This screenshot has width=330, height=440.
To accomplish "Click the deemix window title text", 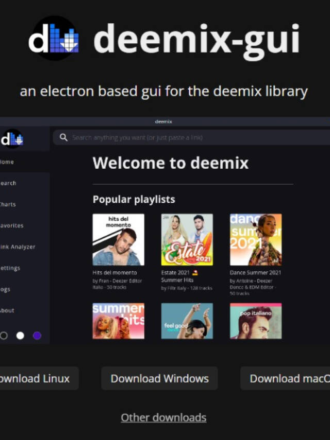I will [x=163, y=122].
